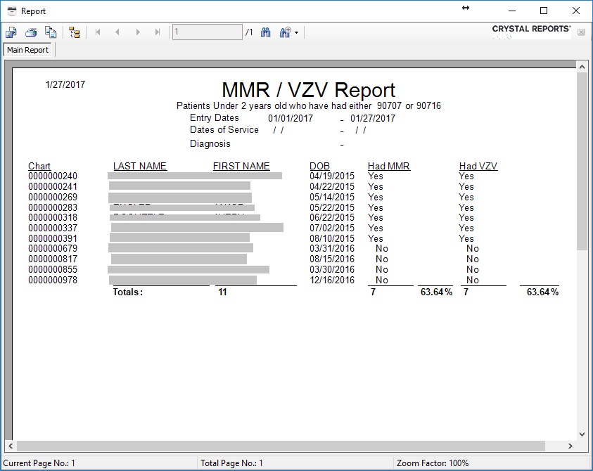Close the current view via toolbar X
593x471 pixels.
pyautogui.click(x=581, y=32)
